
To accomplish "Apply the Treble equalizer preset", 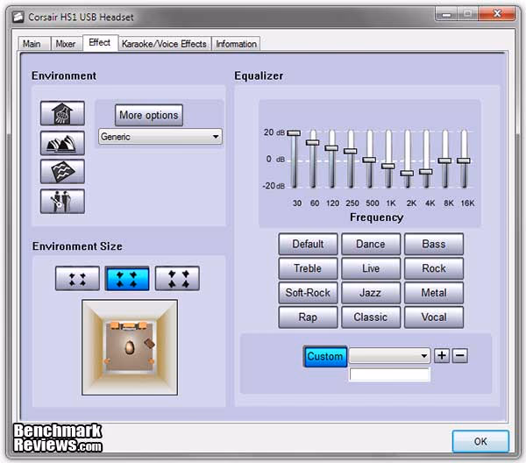I will tap(308, 268).
